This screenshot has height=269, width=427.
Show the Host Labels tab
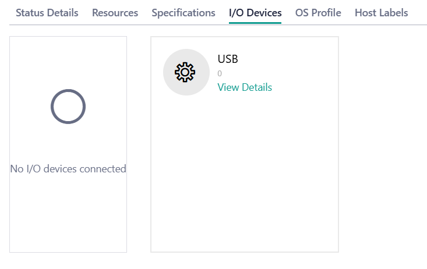381,13
